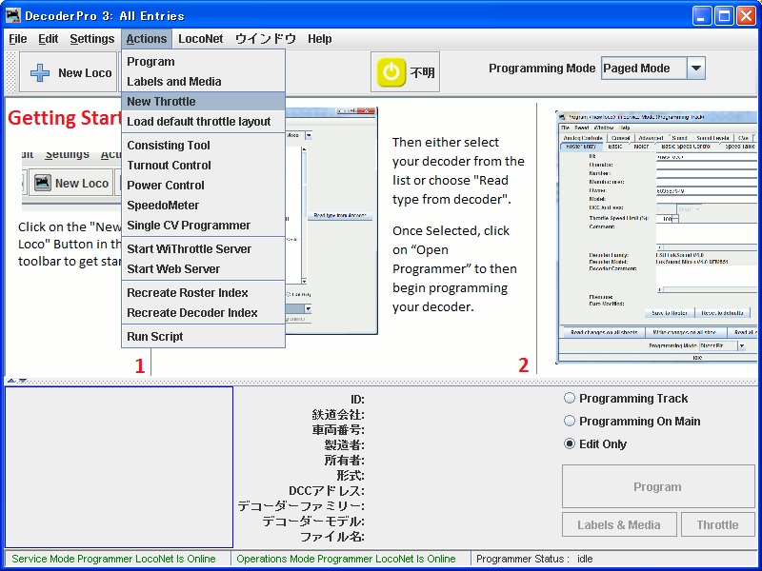Choose Program from Actions menu

point(203,62)
